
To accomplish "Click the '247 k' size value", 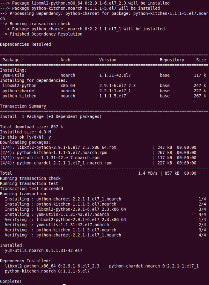I will pos(200,86).
